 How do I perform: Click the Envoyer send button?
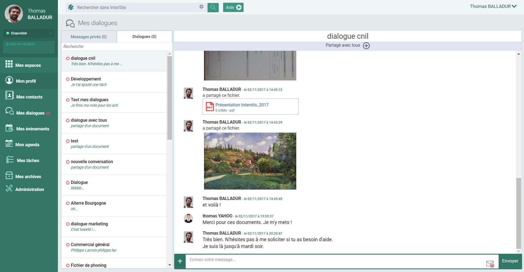pyautogui.click(x=510, y=261)
